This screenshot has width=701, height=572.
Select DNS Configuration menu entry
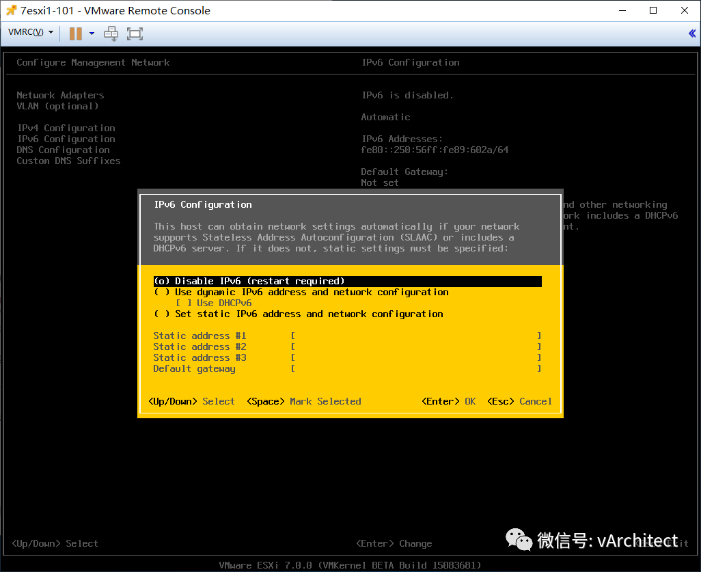(63, 150)
